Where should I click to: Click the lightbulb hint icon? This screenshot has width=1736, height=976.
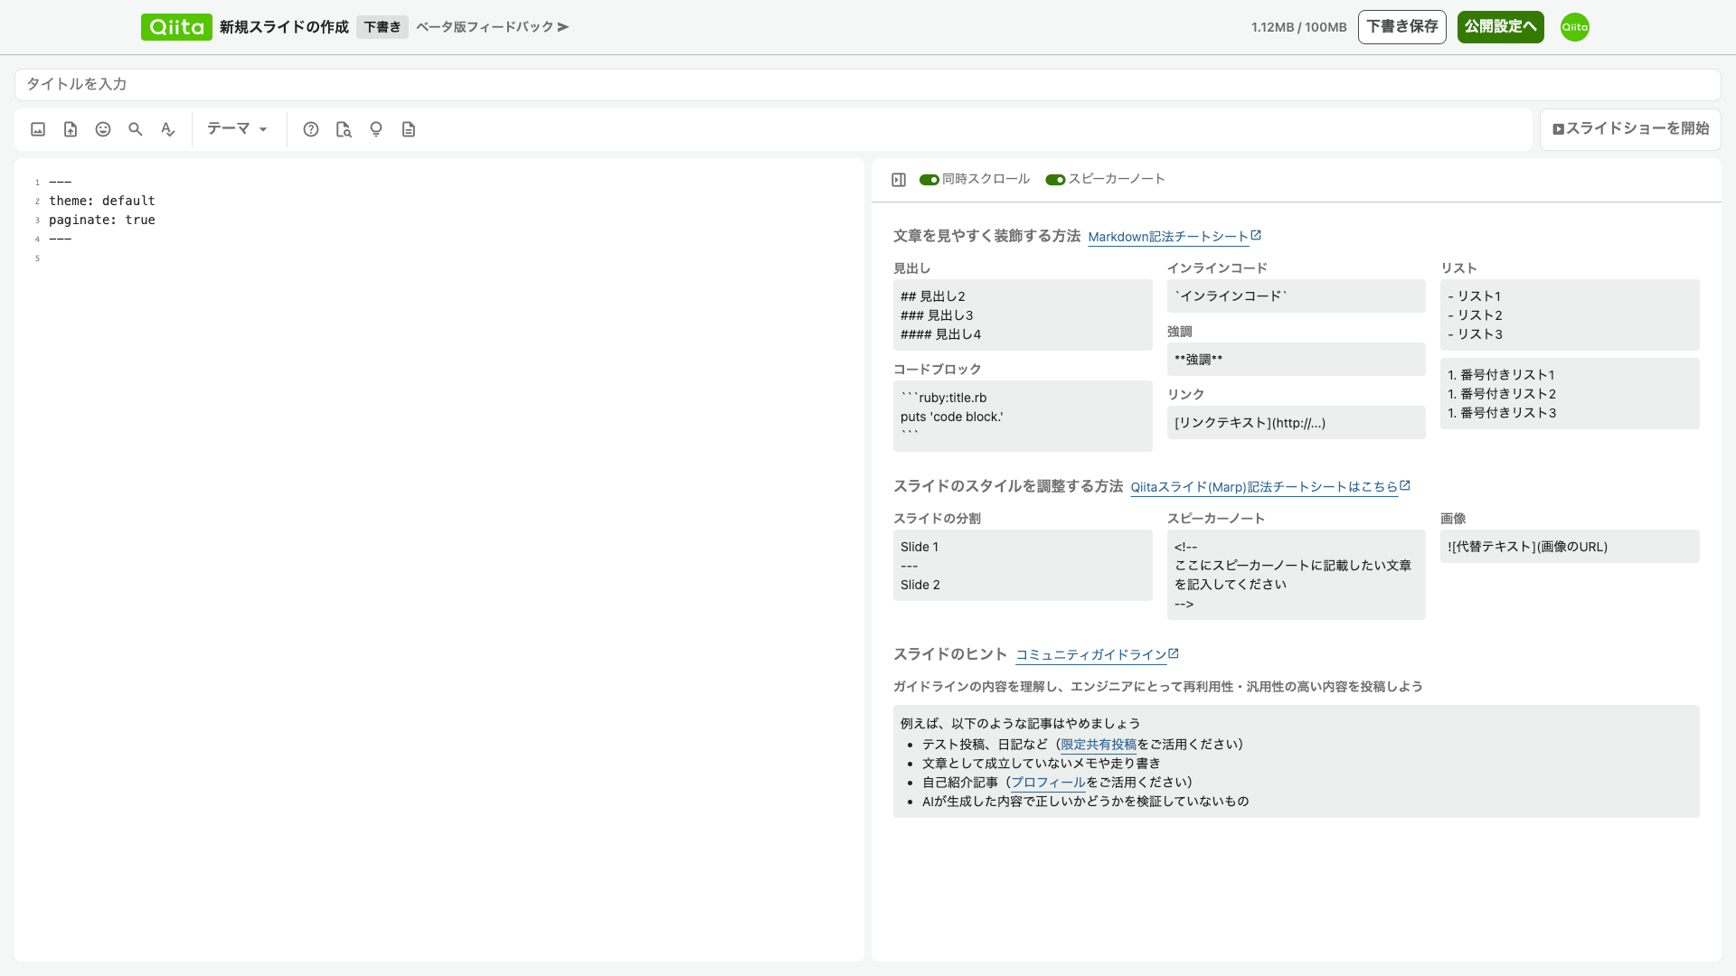376,129
